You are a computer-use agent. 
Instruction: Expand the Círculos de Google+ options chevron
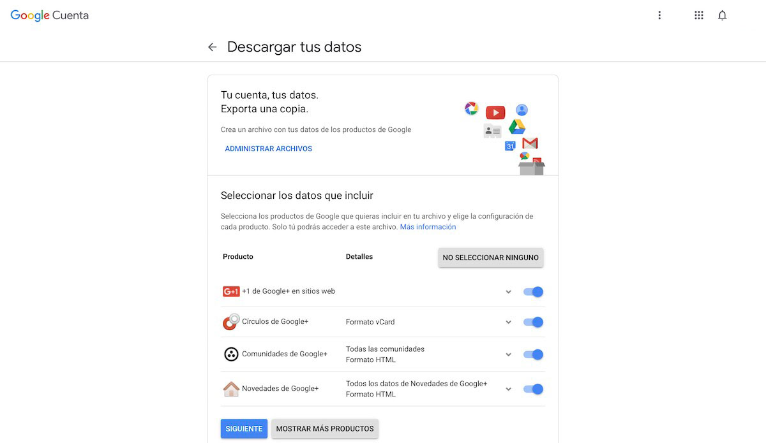pos(509,322)
